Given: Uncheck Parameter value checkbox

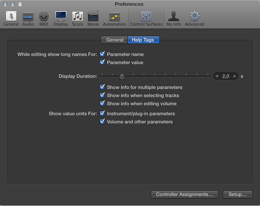Looking at the screenshot, I should [x=102, y=62].
